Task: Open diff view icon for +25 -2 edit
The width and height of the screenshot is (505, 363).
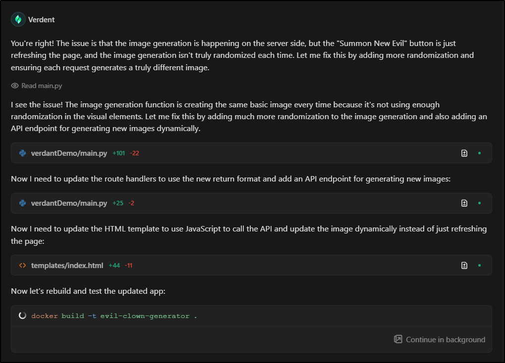Action: pyautogui.click(x=464, y=203)
